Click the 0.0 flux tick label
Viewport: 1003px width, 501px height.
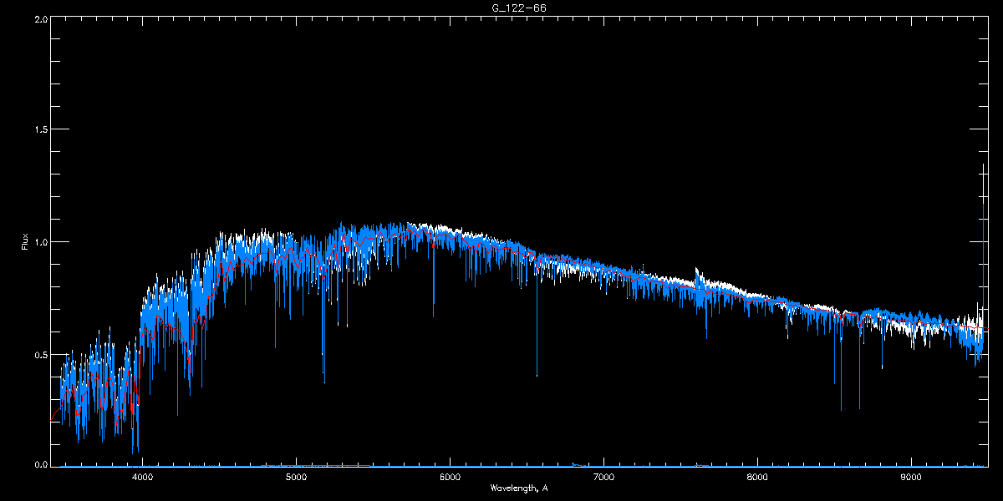38,464
